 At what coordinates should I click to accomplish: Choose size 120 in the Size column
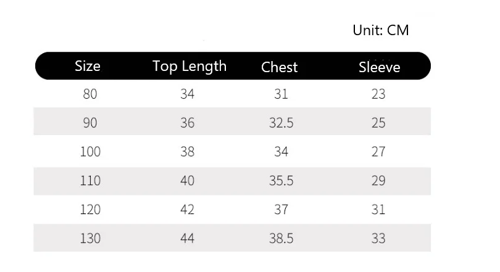point(90,210)
